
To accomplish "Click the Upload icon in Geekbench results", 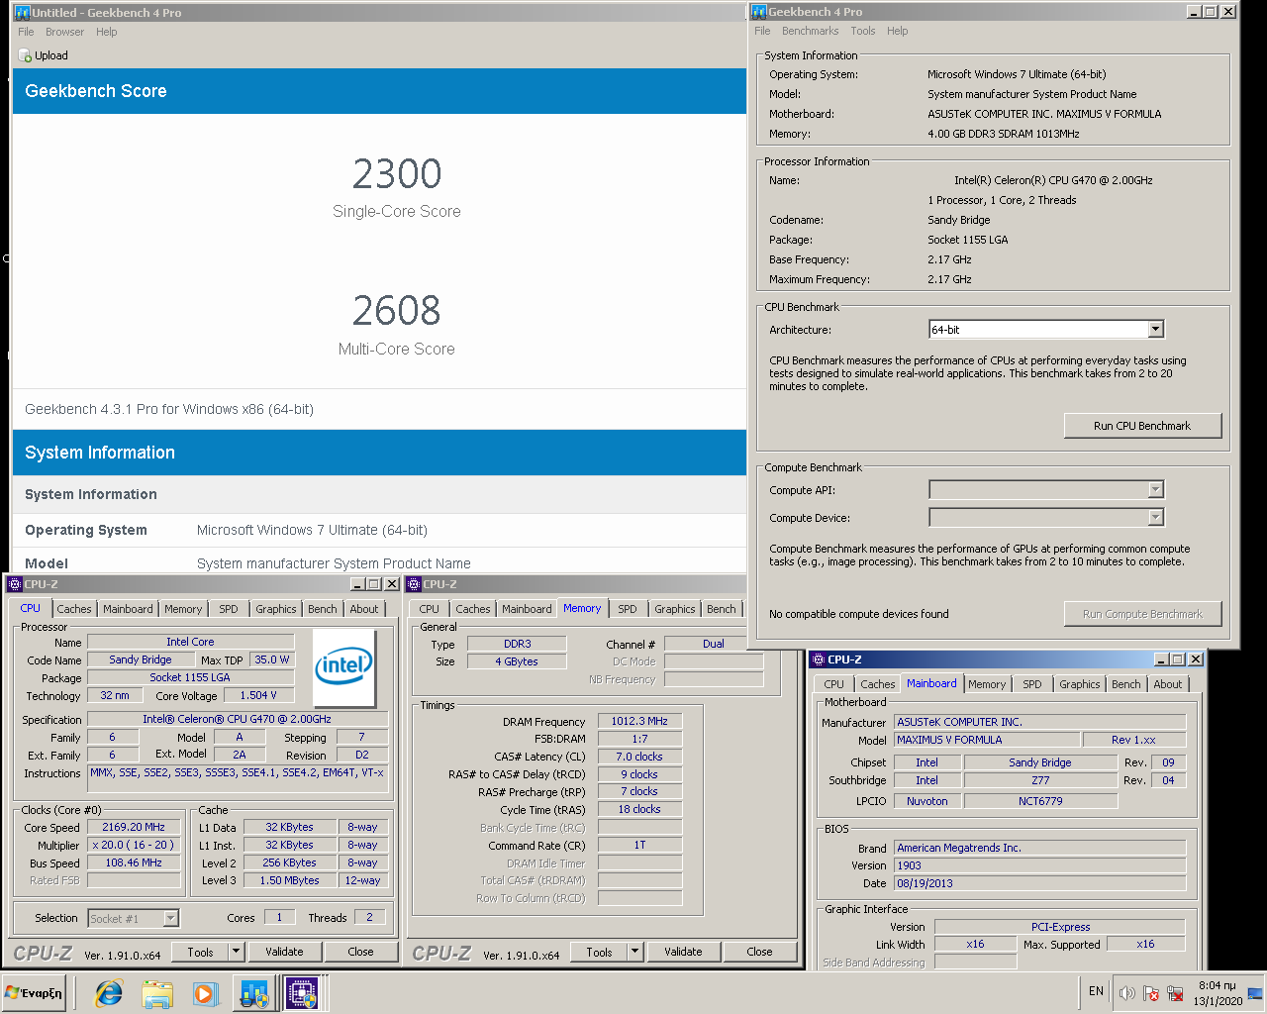I will [25, 55].
